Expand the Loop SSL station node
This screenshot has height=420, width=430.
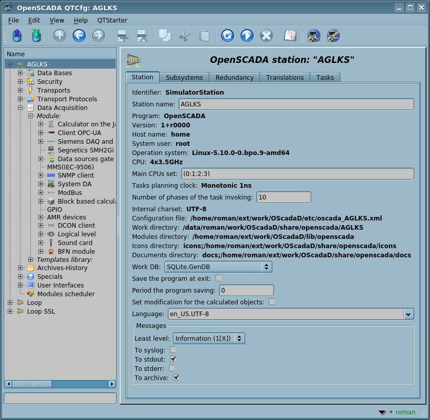click(10, 311)
